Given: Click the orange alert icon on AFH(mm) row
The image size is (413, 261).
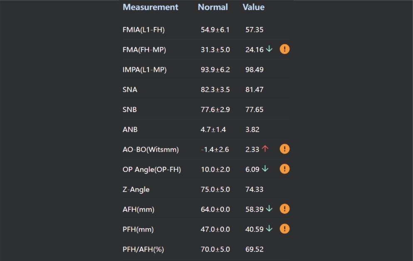Looking at the screenshot, I should click(284, 209).
